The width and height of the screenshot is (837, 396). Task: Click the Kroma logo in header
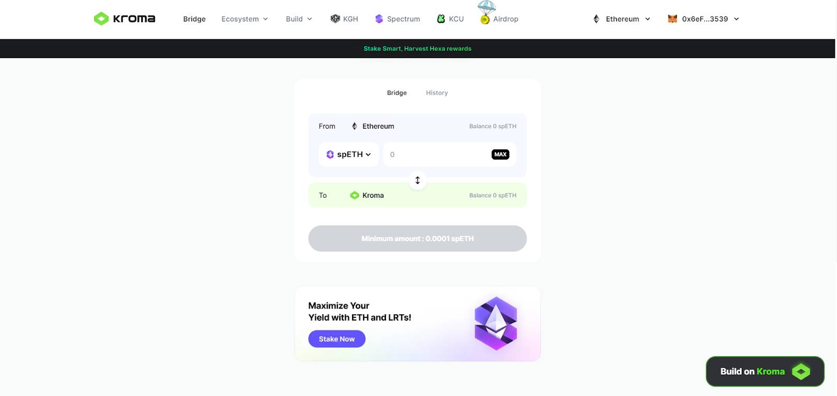point(125,19)
